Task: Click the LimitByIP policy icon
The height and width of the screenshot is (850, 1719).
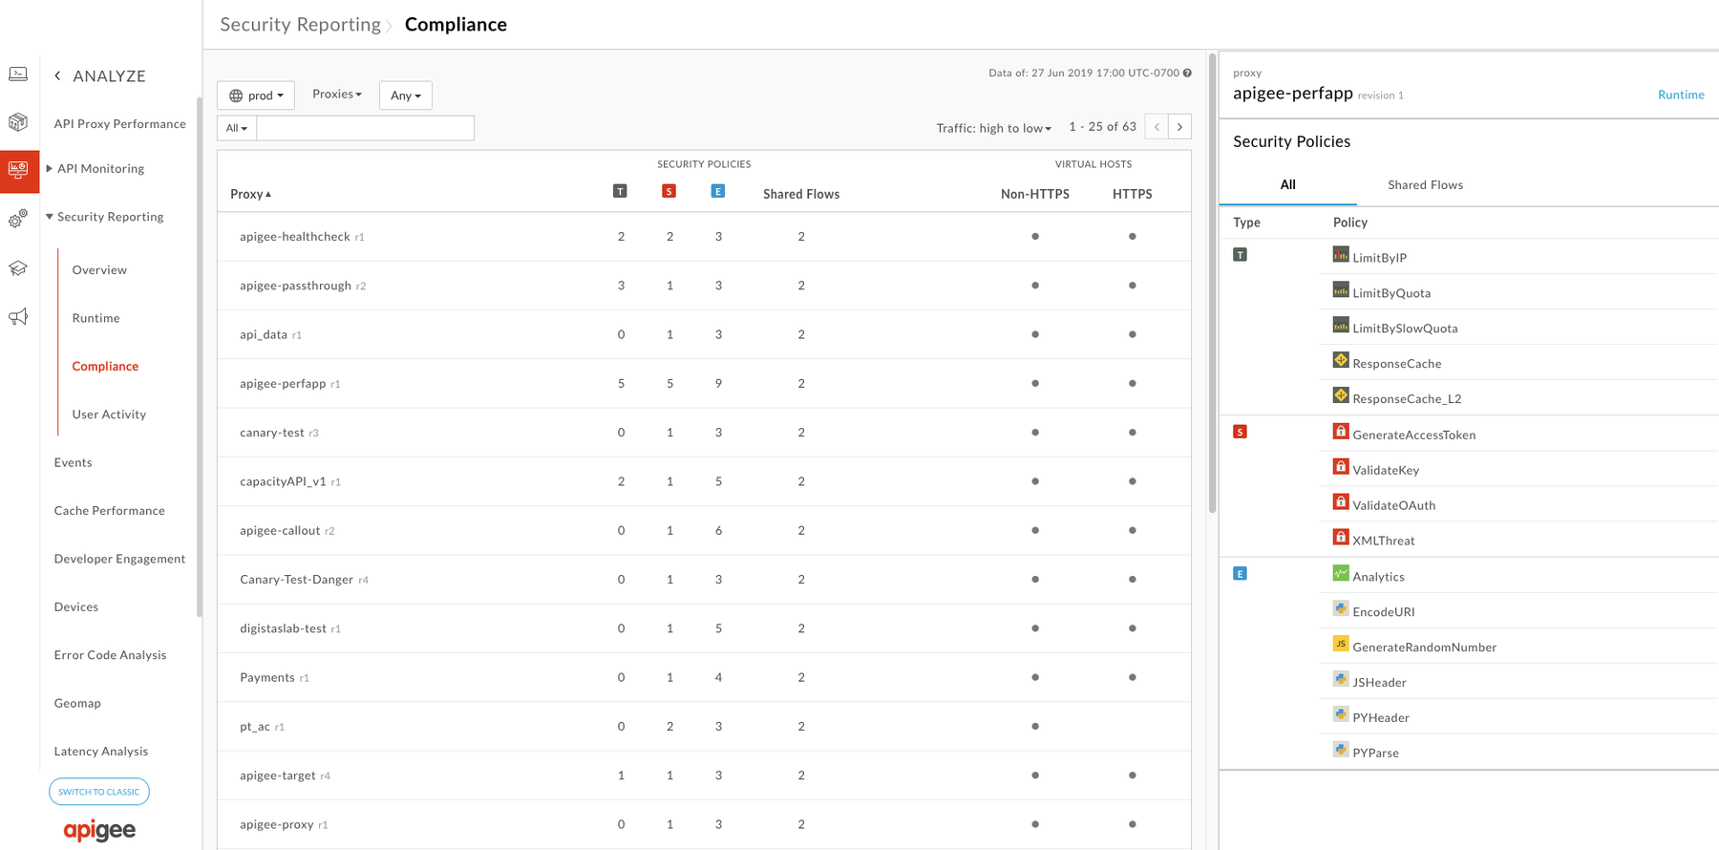Action: coord(1341,255)
